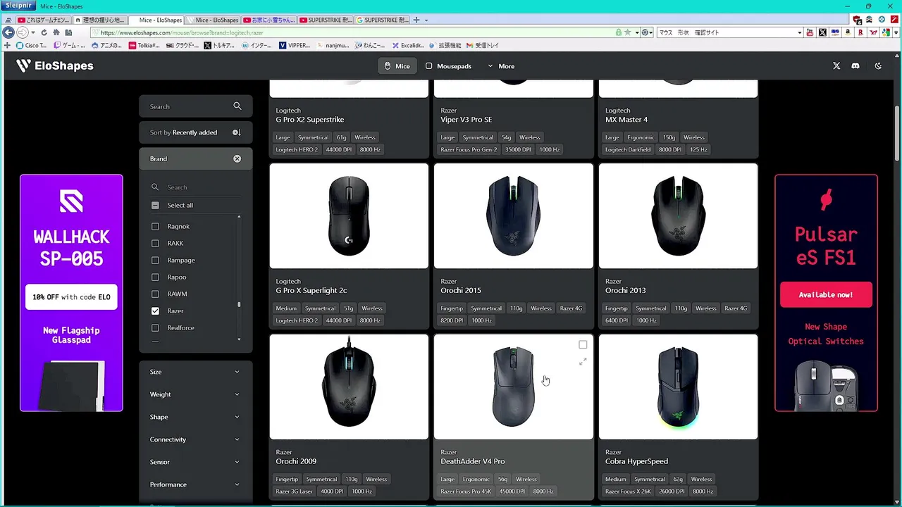Toggle the Select all brands checkbox
This screenshot has height=507, width=902.
[156, 205]
